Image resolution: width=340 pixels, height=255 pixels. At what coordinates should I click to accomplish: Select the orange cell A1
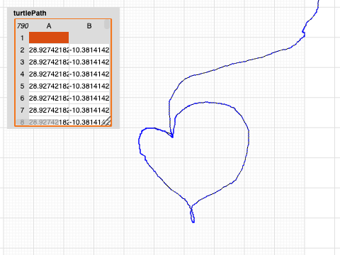point(49,38)
